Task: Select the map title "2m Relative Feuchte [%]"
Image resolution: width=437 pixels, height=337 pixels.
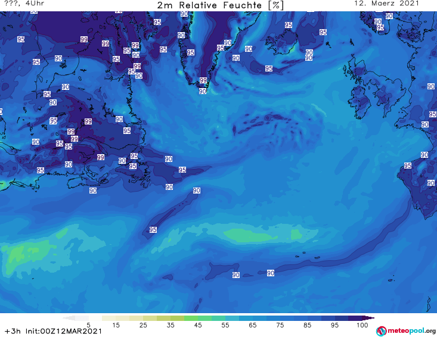Action: (221, 5)
